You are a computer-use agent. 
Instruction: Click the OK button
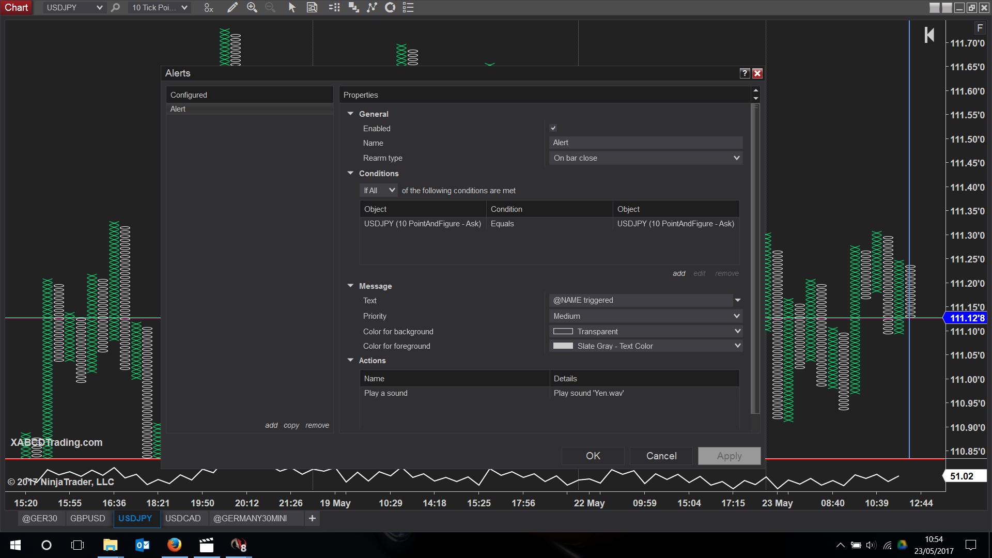(x=593, y=456)
